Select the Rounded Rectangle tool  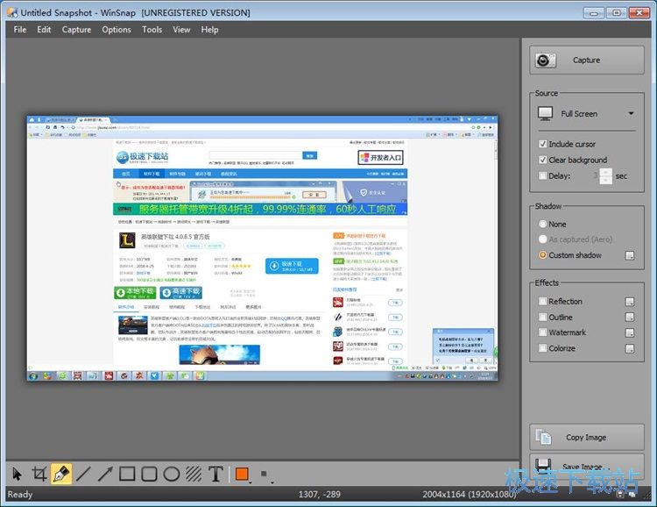click(x=149, y=474)
